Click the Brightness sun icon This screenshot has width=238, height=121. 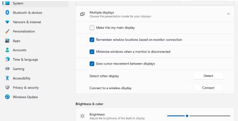[x=82, y=116]
